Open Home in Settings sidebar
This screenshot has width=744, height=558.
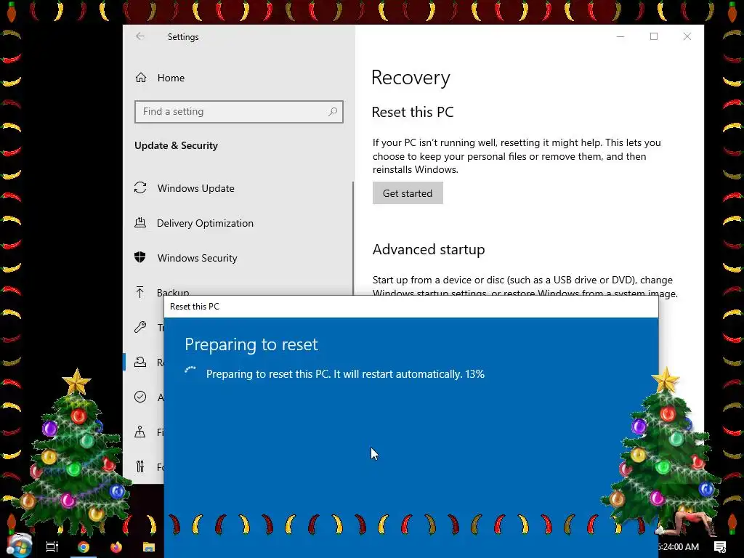coord(171,78)
